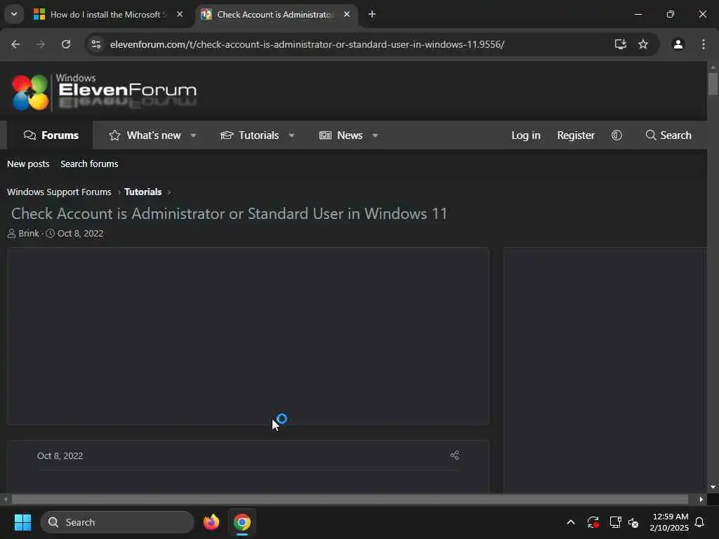
Task: Click Log in link
Action: [x=525, y=135]
